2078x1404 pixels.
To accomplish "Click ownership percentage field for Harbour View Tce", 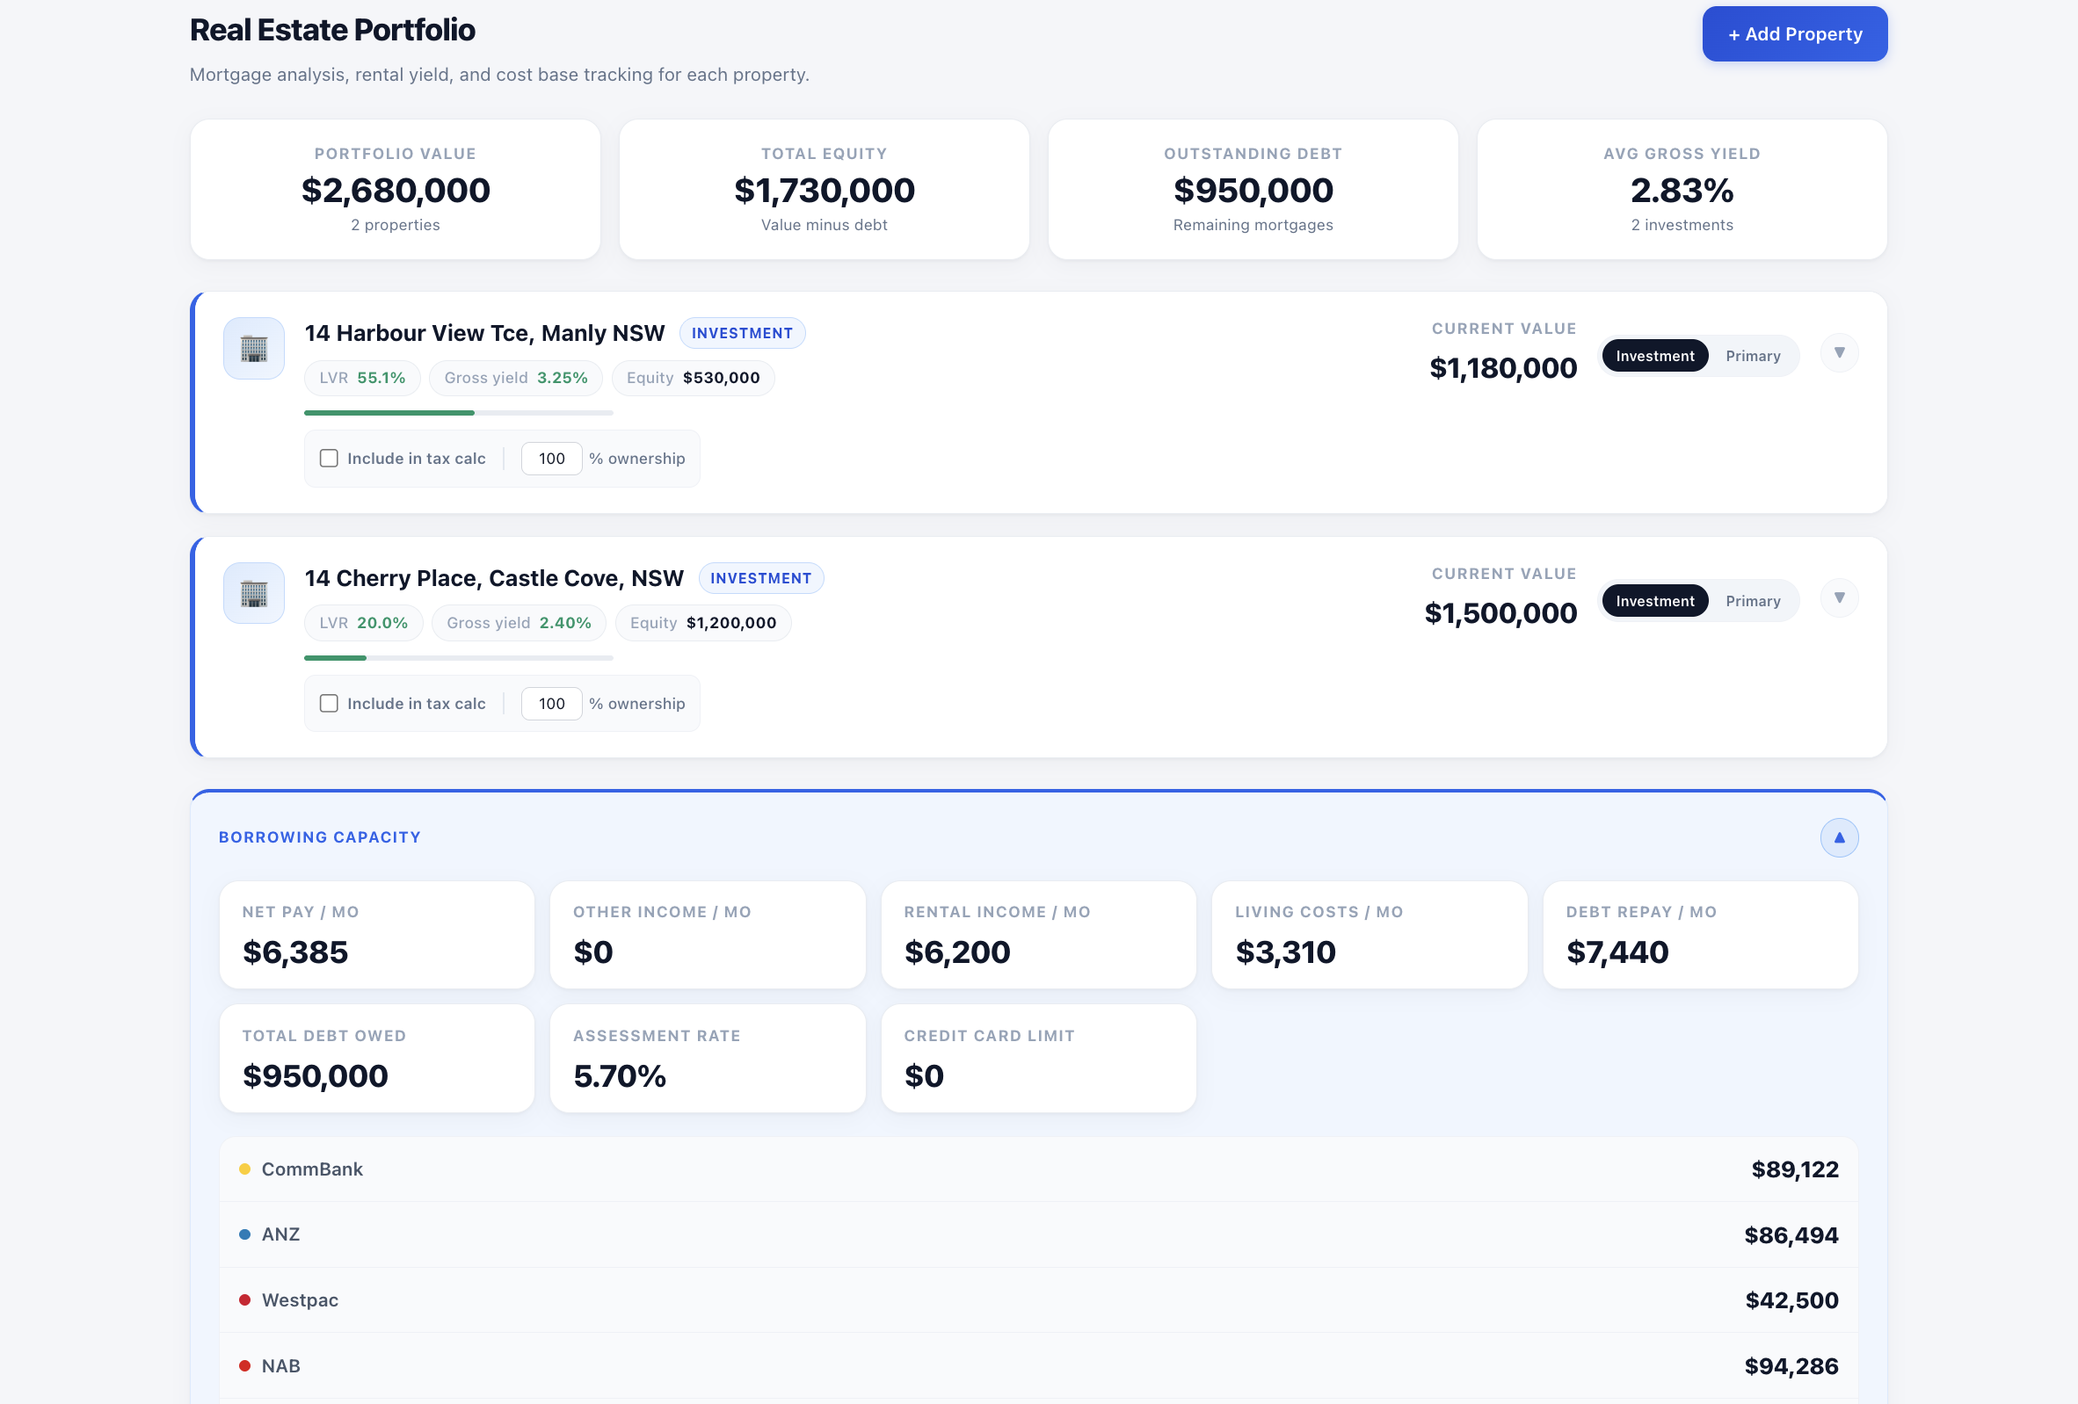I will coord(552,459).
